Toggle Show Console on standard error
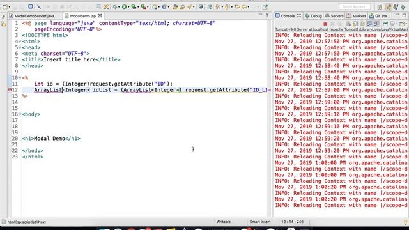The image size is (409, 230). (x=376, y=24)
